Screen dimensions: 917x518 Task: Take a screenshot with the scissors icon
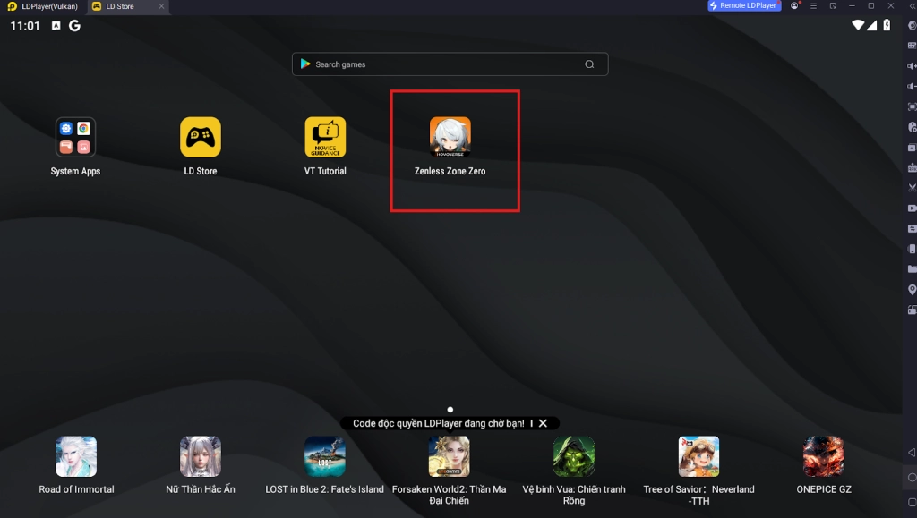pos(912,188)
